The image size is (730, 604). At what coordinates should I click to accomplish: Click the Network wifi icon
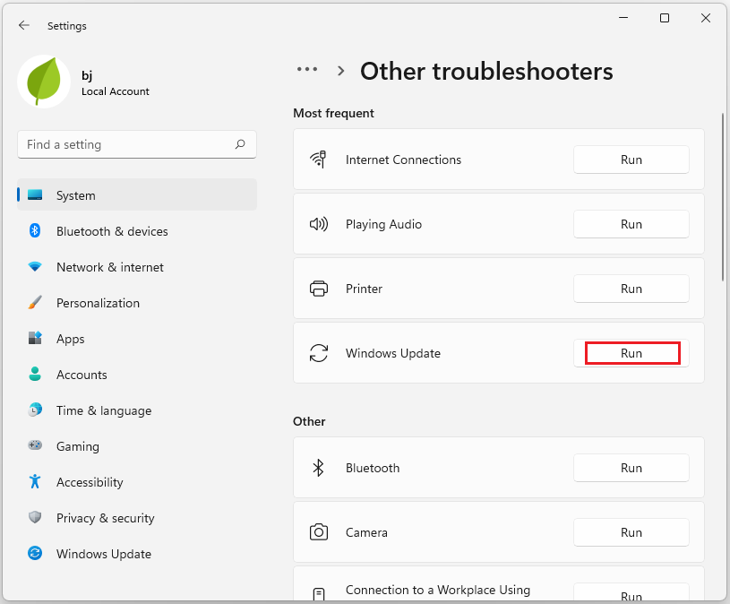click(35, 266)
